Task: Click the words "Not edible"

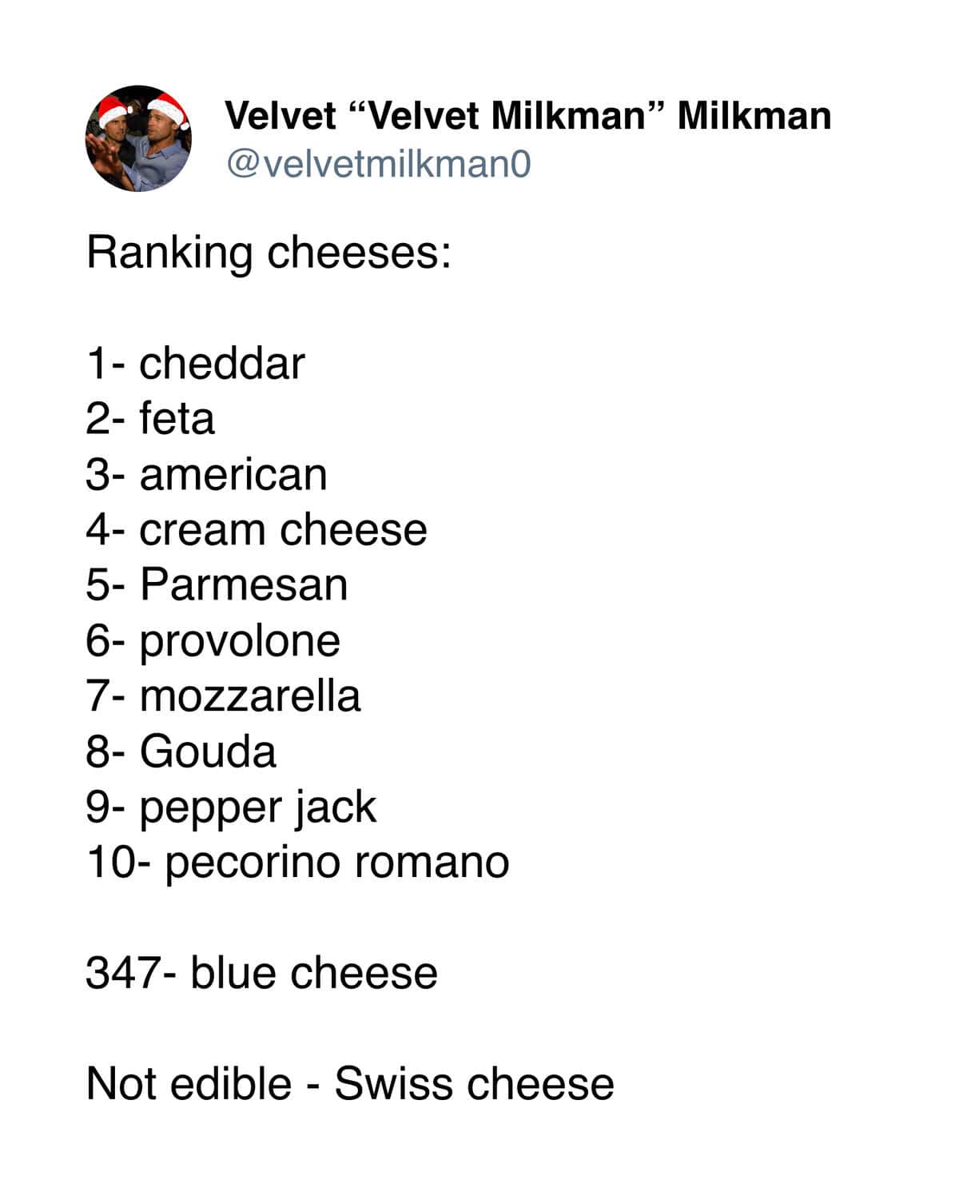Action: pyautogui.click(x=189, y=1084)
